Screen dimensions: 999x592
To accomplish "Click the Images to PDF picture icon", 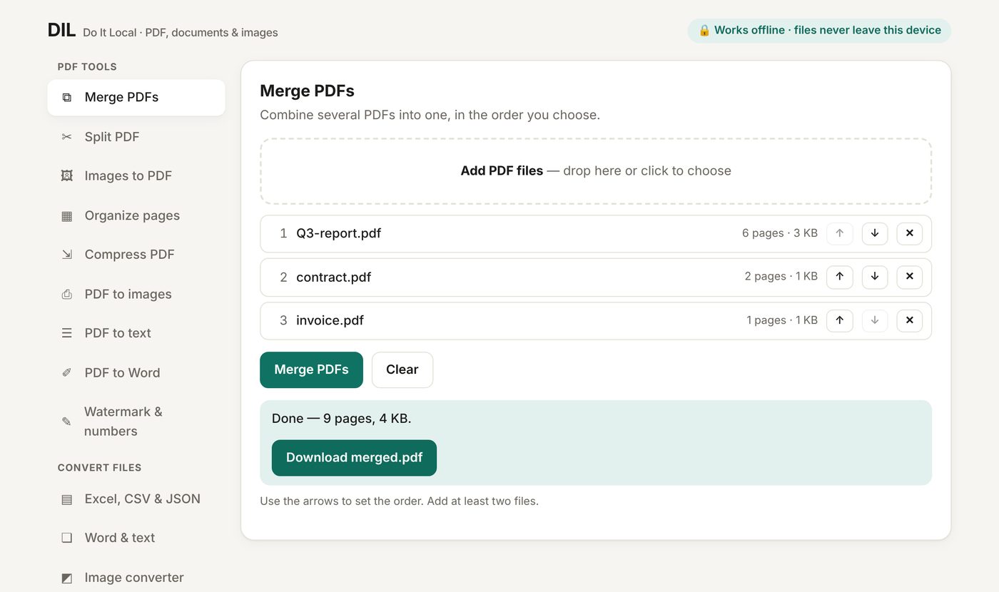I will [67, 176].
